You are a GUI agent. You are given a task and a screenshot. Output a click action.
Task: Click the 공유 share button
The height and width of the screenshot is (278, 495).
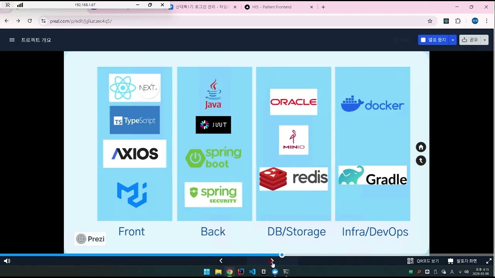[470, 40]
